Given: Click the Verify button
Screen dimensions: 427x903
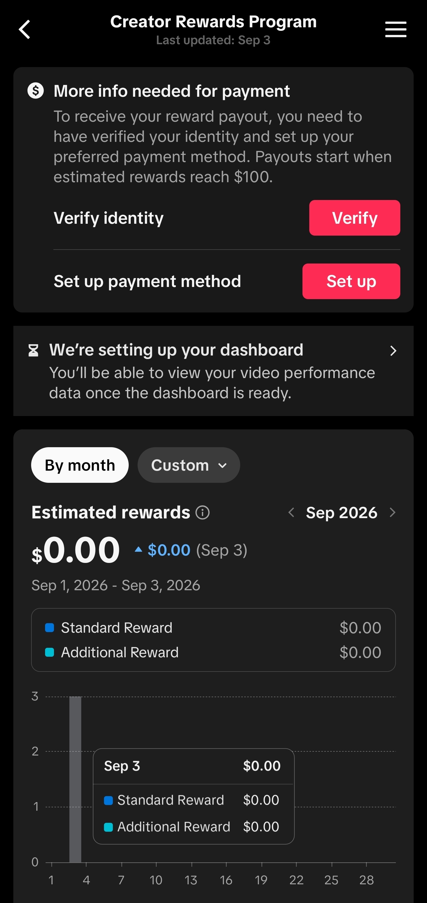Looking at the screenshot, I should pyautogui.click(x=354, y=218).
